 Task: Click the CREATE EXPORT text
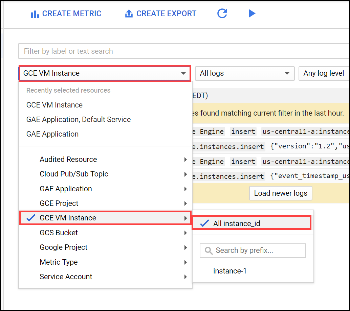click(166, 14)
